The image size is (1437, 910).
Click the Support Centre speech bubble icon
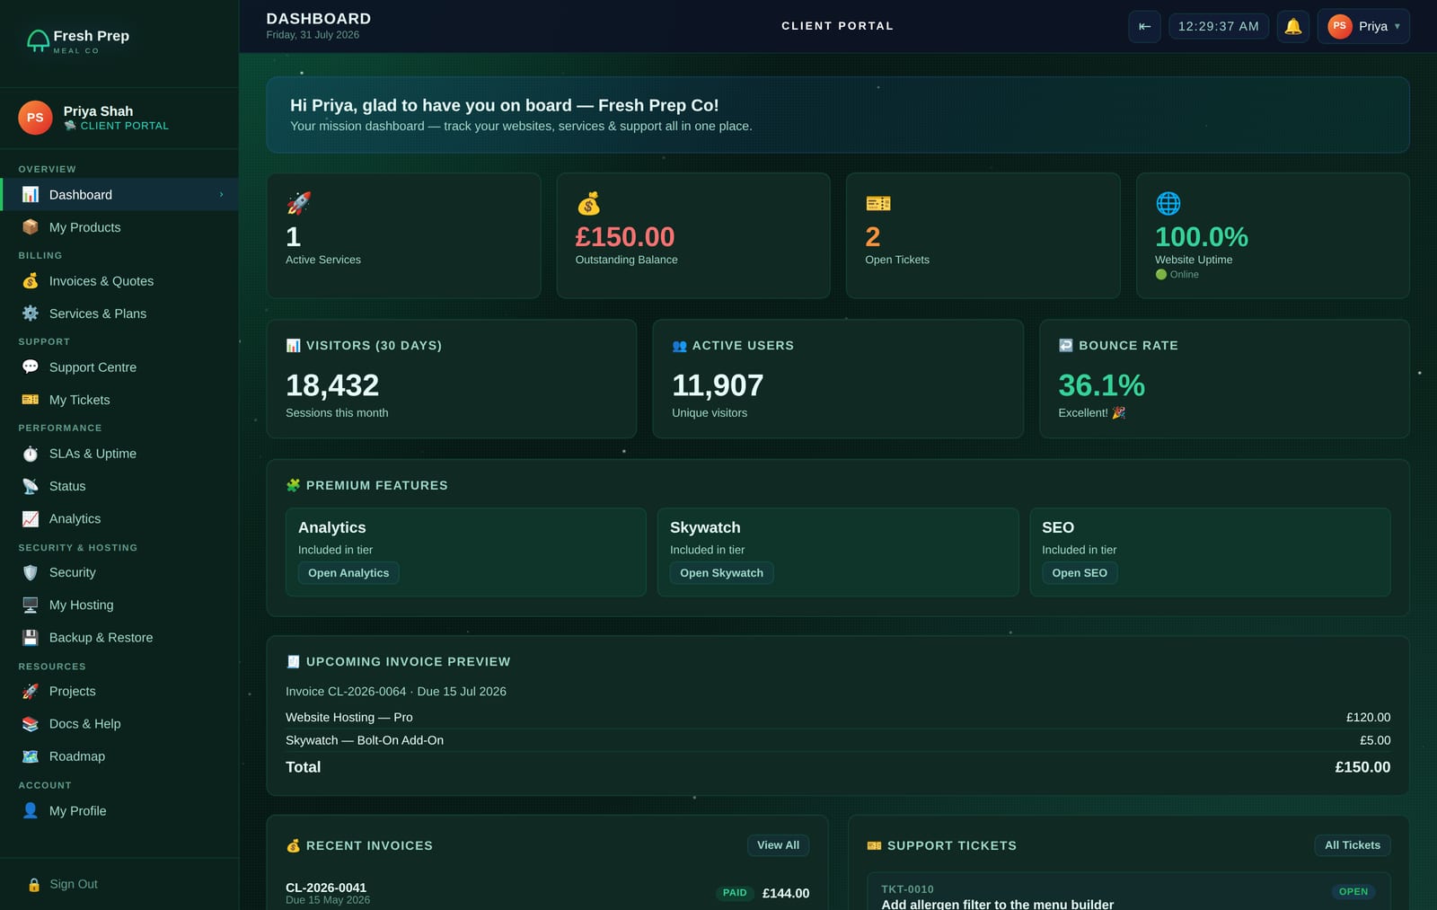click(x=31, y=367)
